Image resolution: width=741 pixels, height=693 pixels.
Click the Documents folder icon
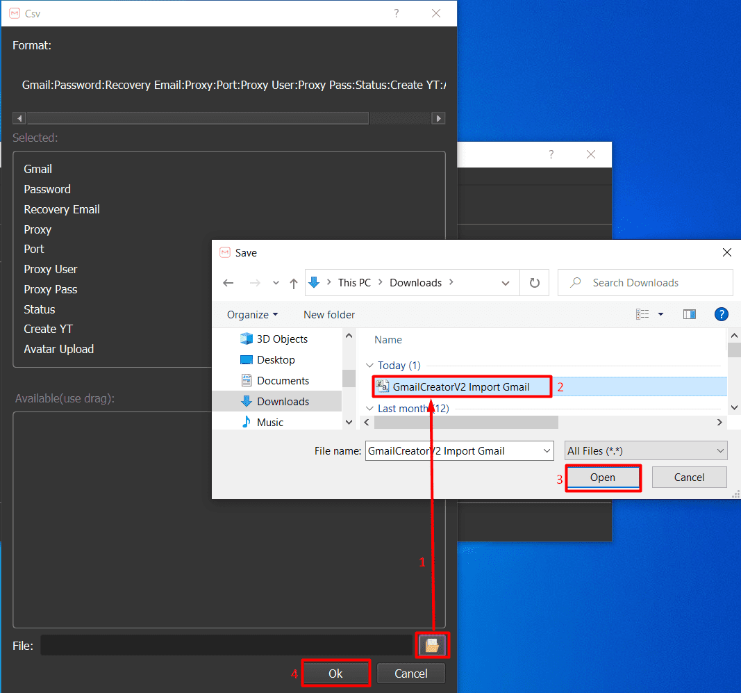(x=247, y=380)
